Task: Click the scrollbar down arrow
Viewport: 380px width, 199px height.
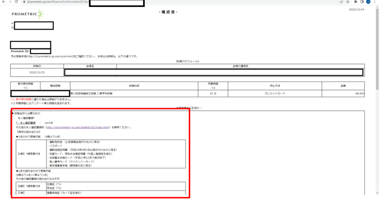Action: (x=377, y=193)
